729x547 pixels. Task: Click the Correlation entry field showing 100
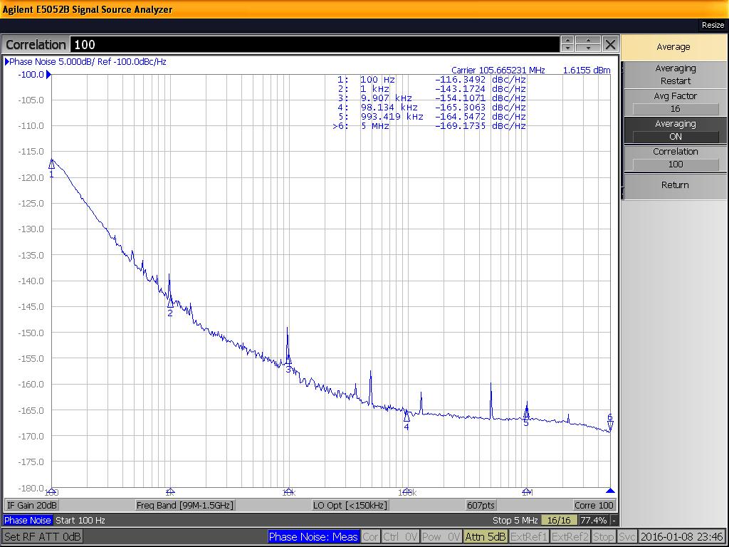point(315,45)
